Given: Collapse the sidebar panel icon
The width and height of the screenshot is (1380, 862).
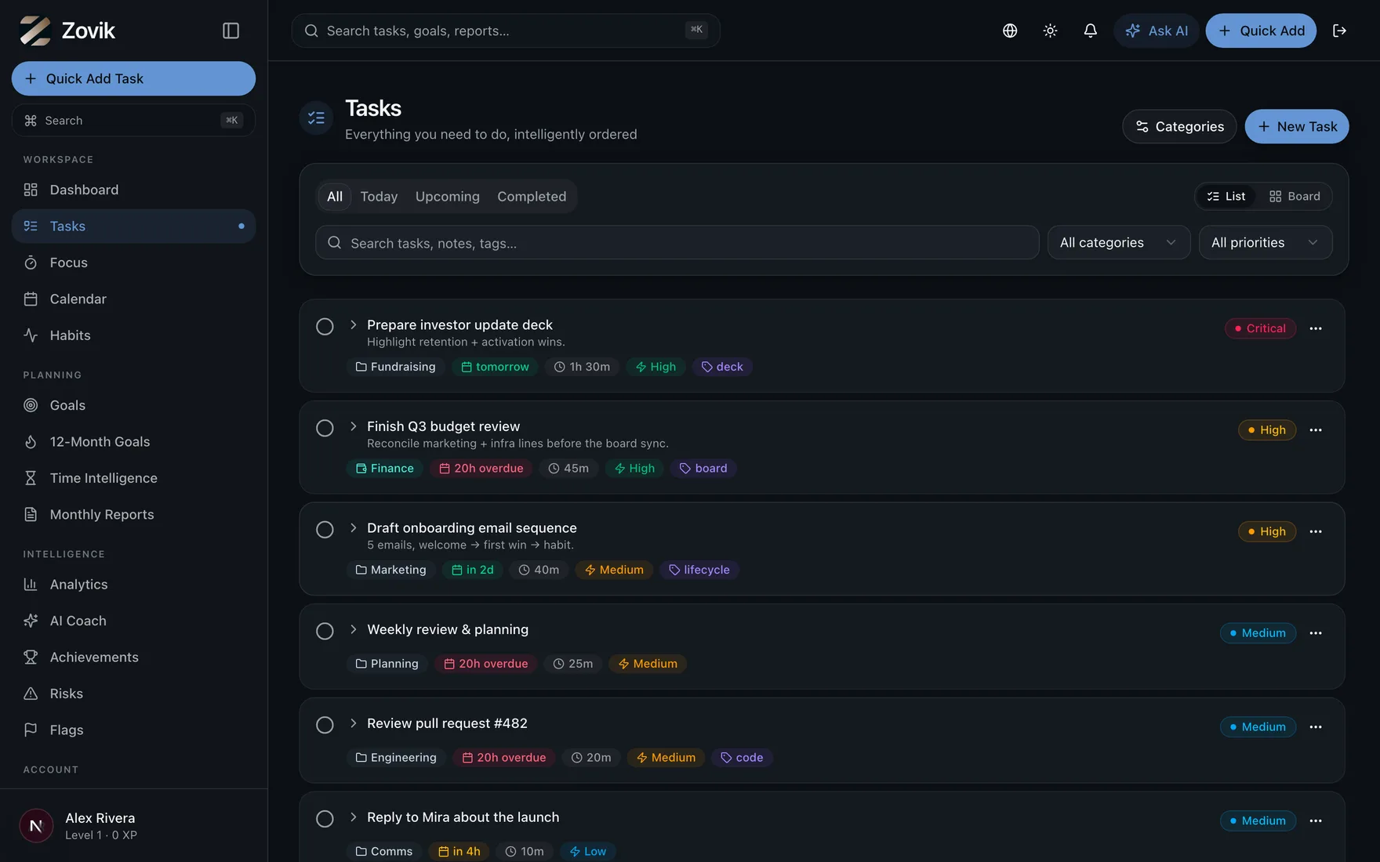Looking at the screenshot, I should 231,31.
